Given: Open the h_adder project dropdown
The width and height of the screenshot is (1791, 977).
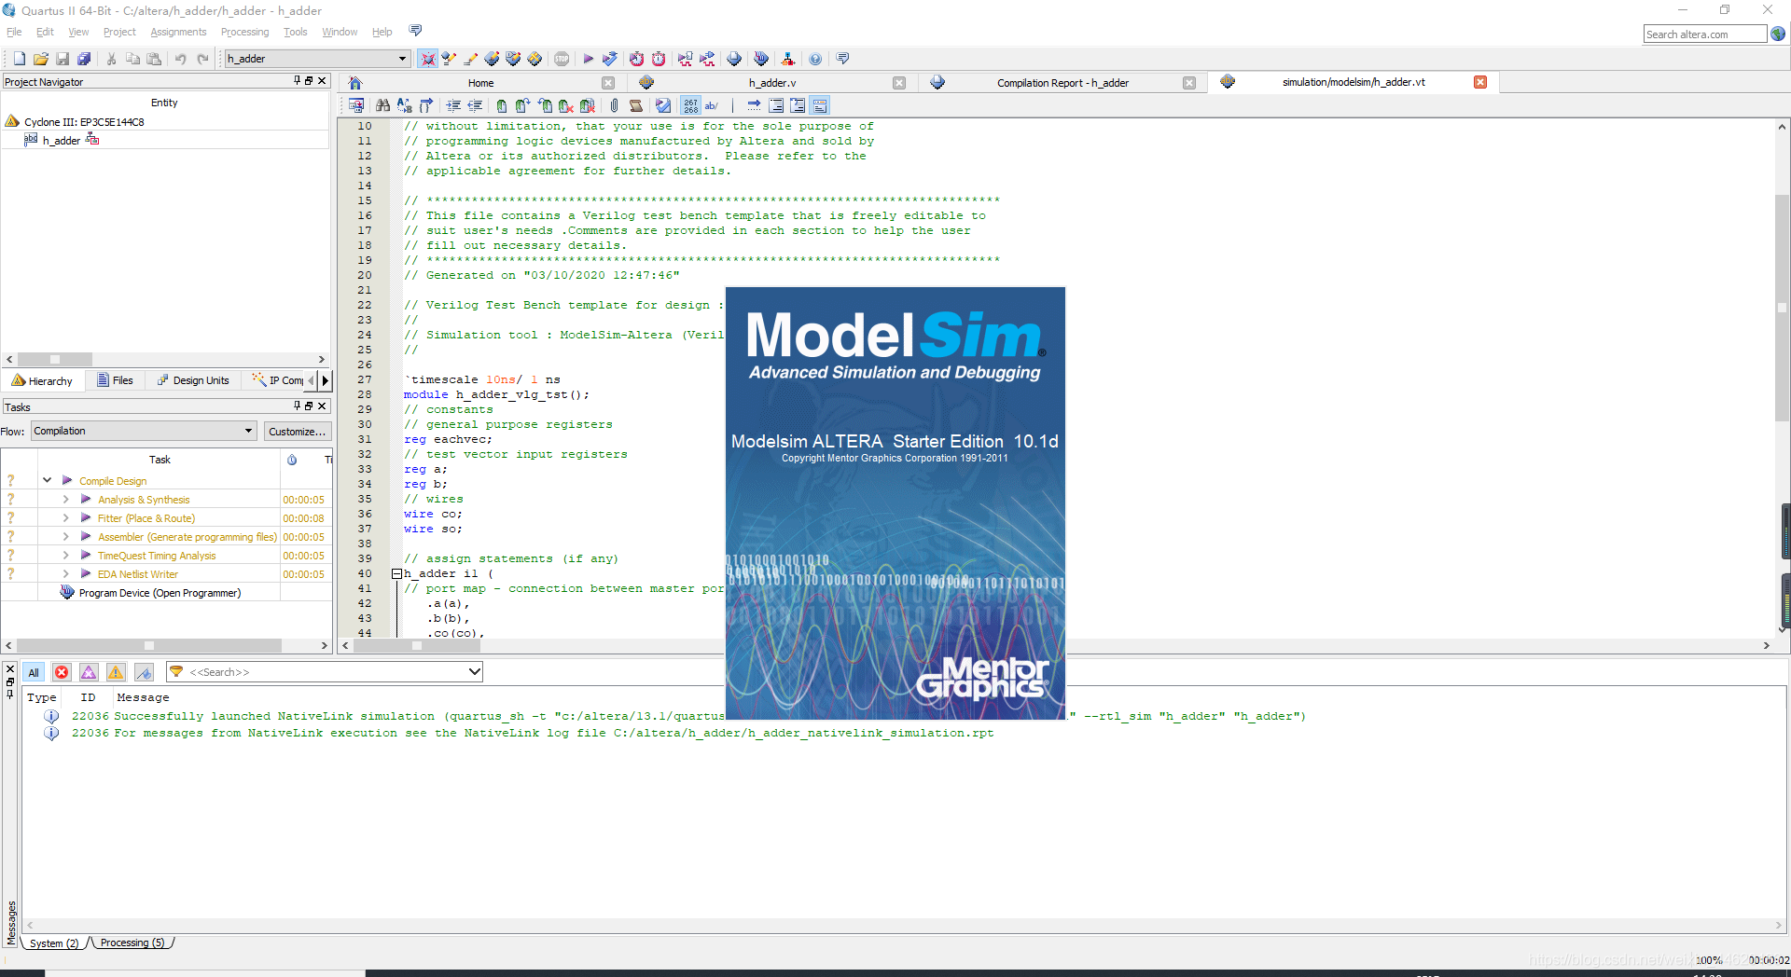Looking at the screenshot, I should click(x=402, y=59).
